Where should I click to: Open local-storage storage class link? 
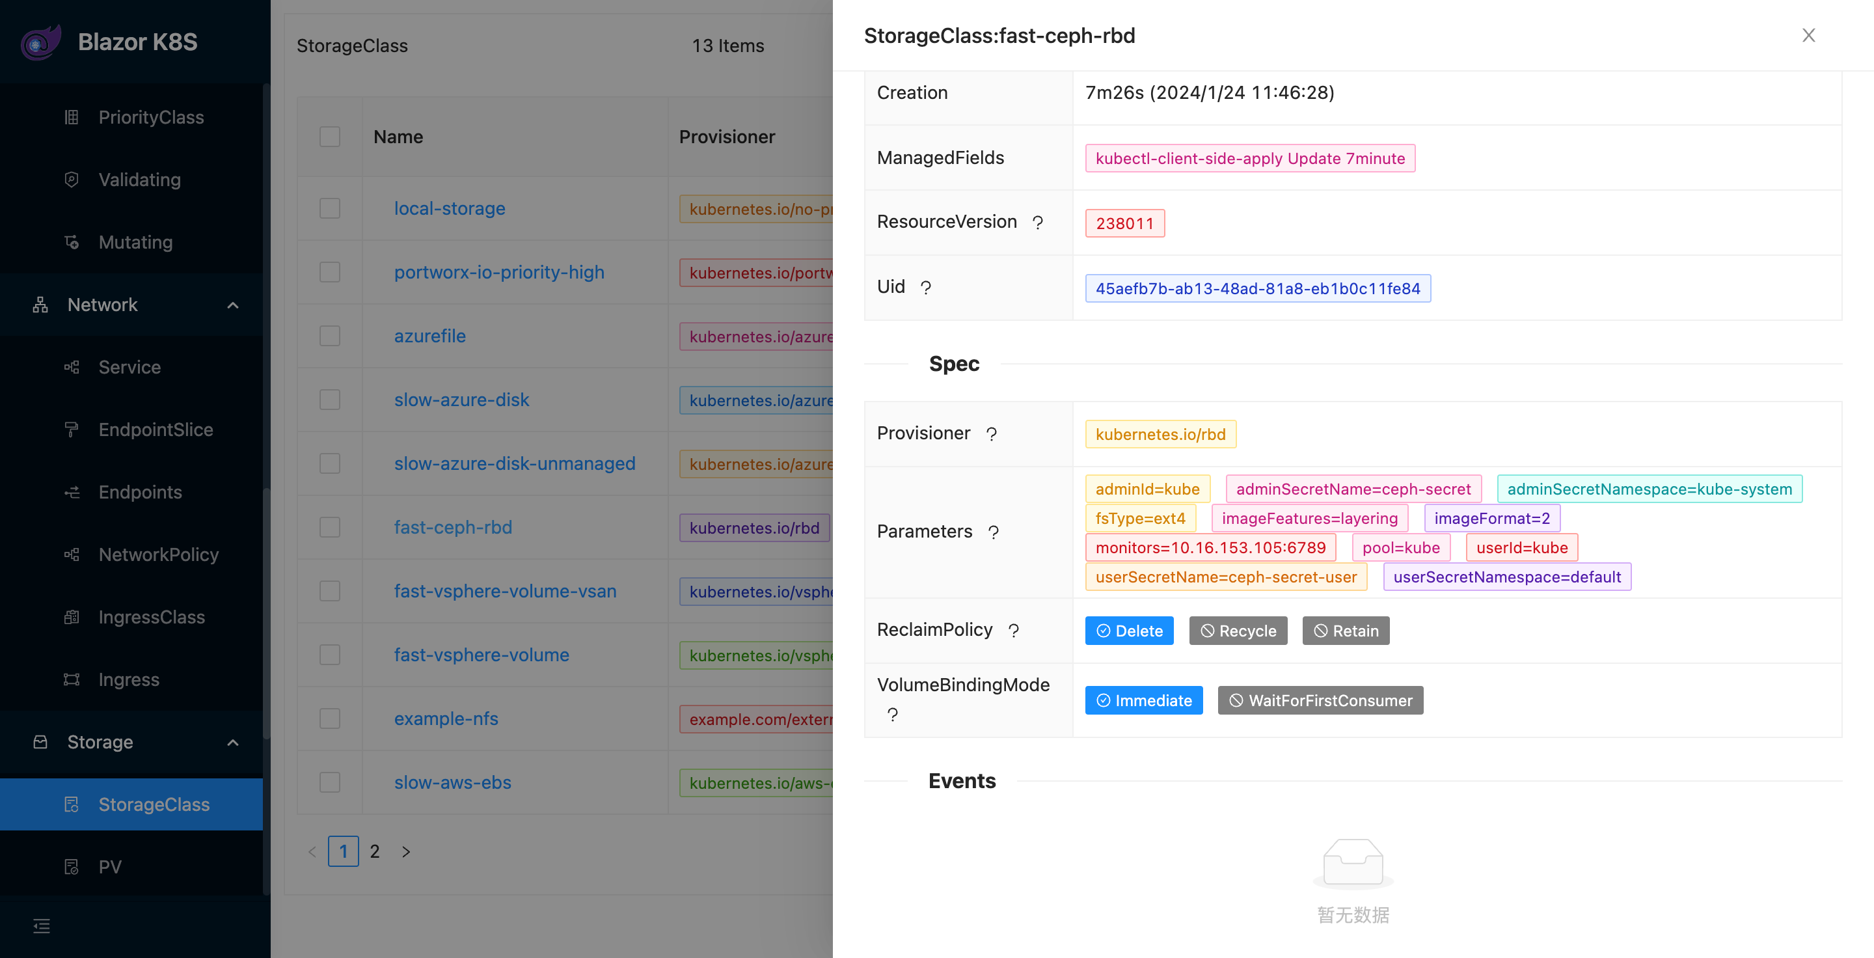coord(450,208)
